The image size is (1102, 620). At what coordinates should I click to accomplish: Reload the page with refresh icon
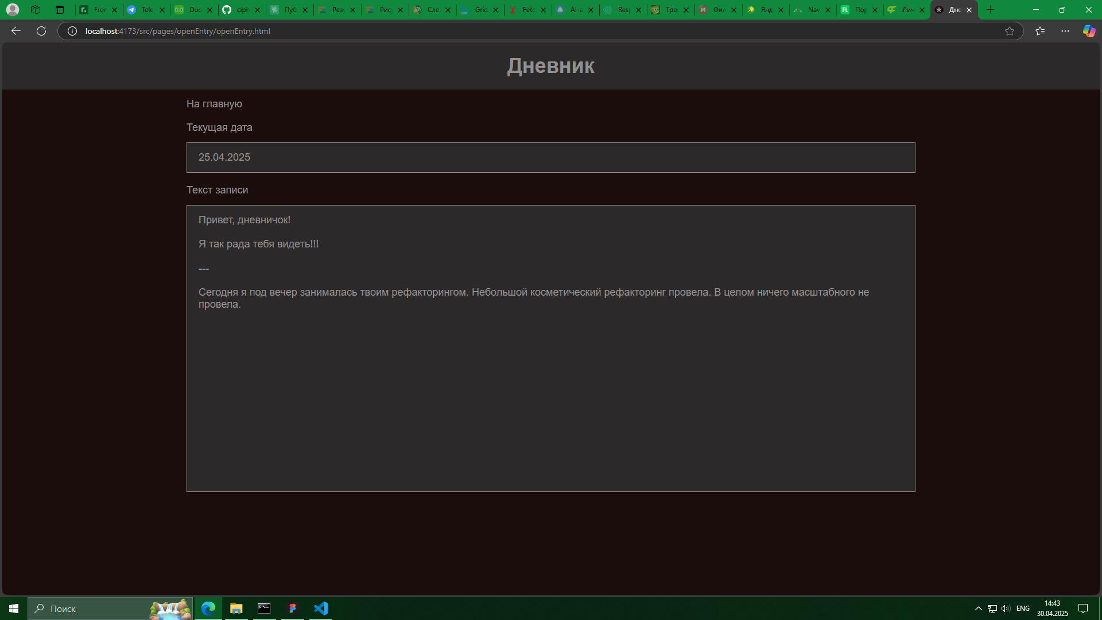pos(41,31)
